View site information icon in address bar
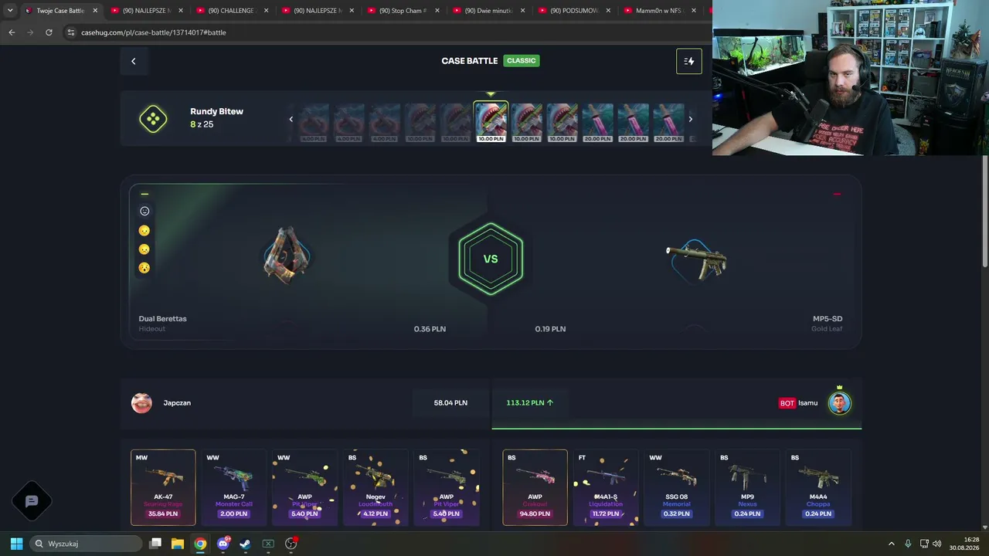 70,32
